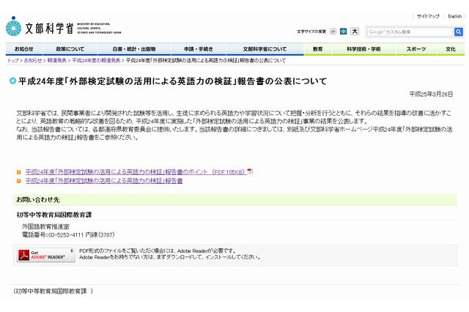Select the 教育 tab
This screenshot has width=469, height=312.
click(x=317, y=49)
